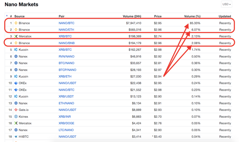Screen dimensions: 239x142
Task: Click Nanex logo in RVN/NANO row
Action: pyautogui.click(x=16, y=57)
